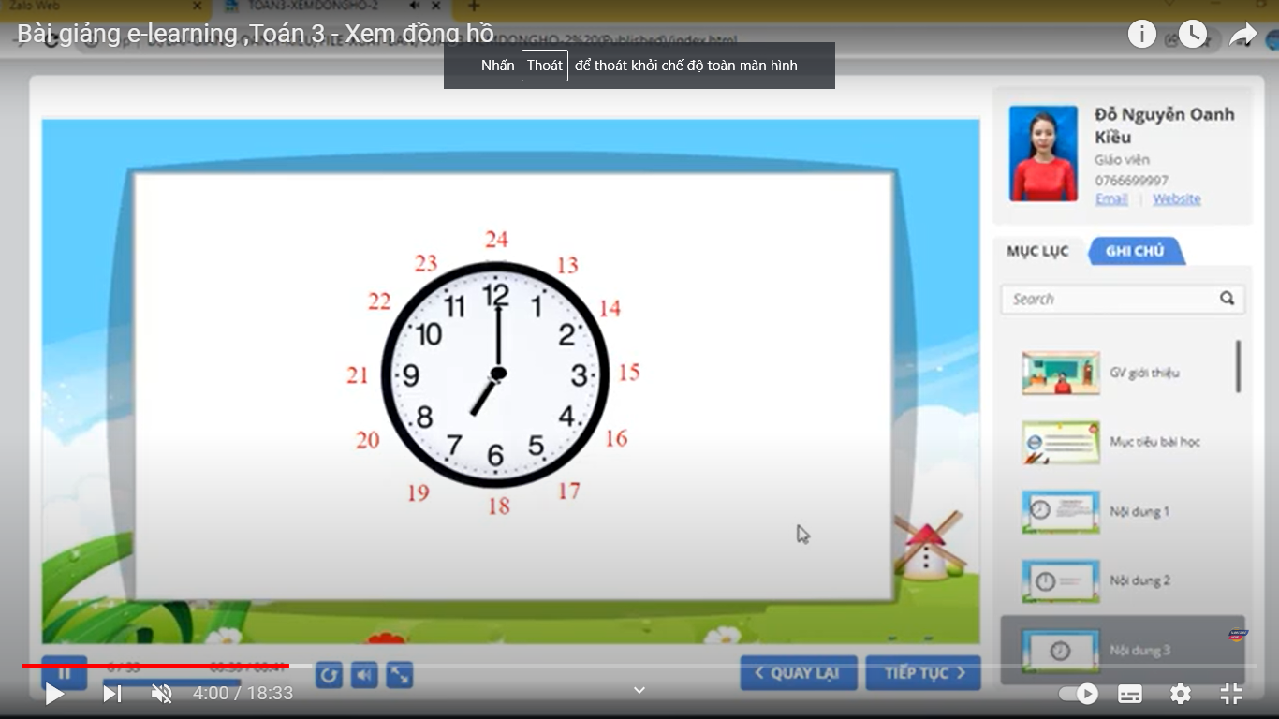Exit full screen mode
Image resolution: width=1279 pixels, height=719 pixels.
[x=1231, y=694]
